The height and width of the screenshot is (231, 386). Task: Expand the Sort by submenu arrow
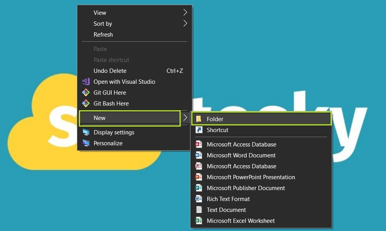click(x=185, y=23)
